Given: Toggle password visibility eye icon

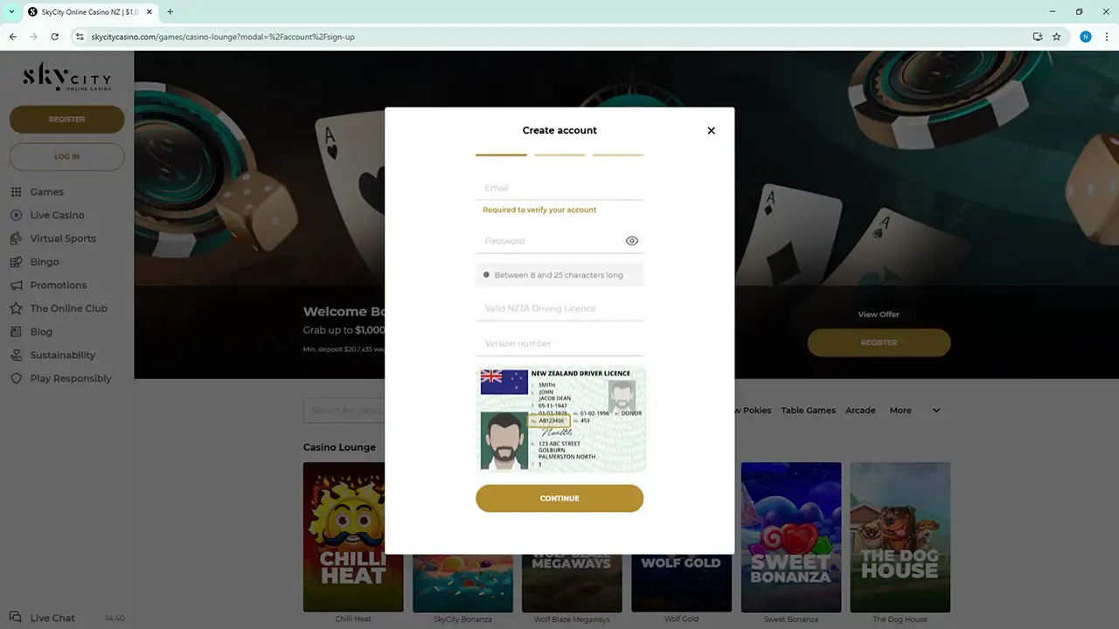Looking at the screenshot, I should [x=632, y=241].
